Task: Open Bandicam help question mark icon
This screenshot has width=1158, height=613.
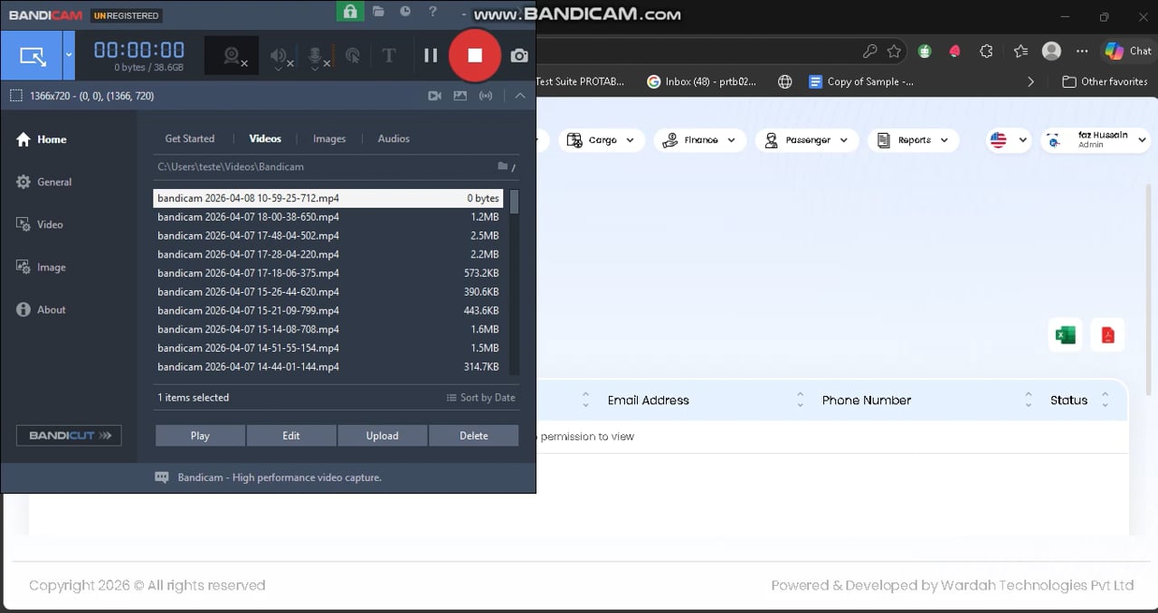Action: pos(432,12)
